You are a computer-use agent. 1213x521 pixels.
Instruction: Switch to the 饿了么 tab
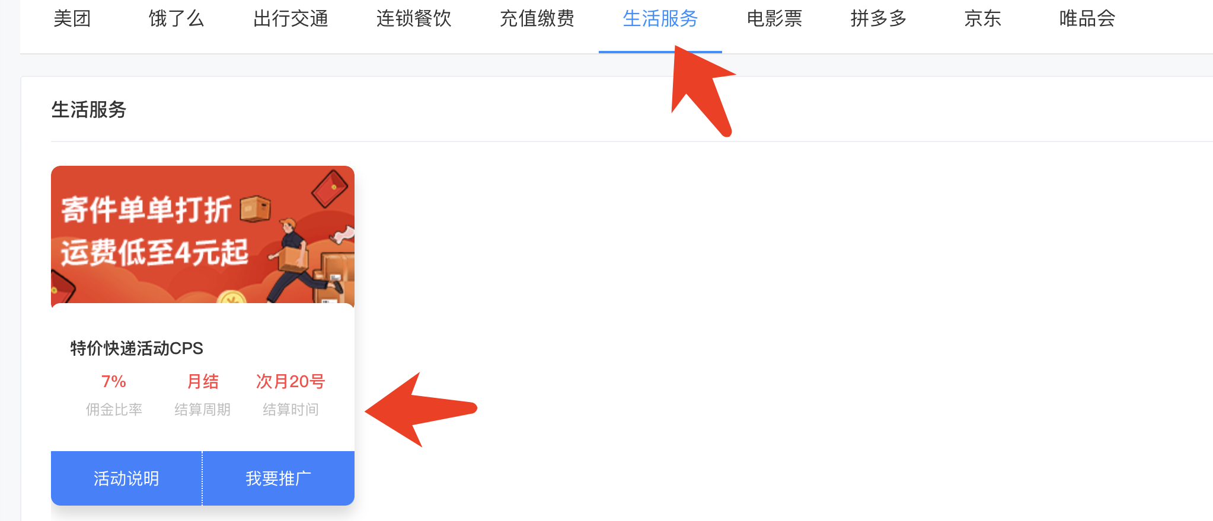(x=176, y=19)
